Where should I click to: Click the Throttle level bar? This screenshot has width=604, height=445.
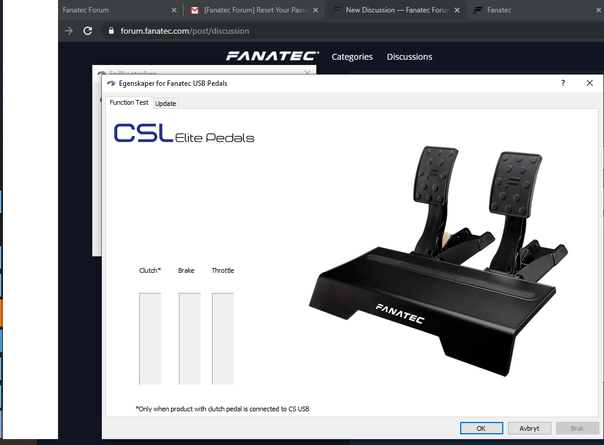(223, 338)
